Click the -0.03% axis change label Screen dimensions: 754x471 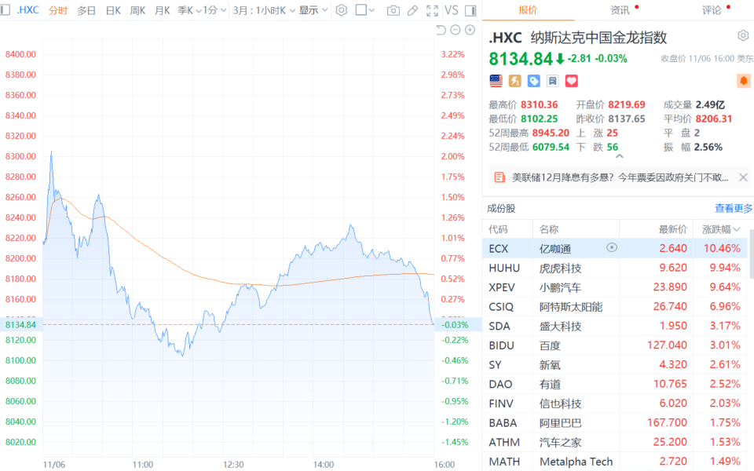[455, 324]
